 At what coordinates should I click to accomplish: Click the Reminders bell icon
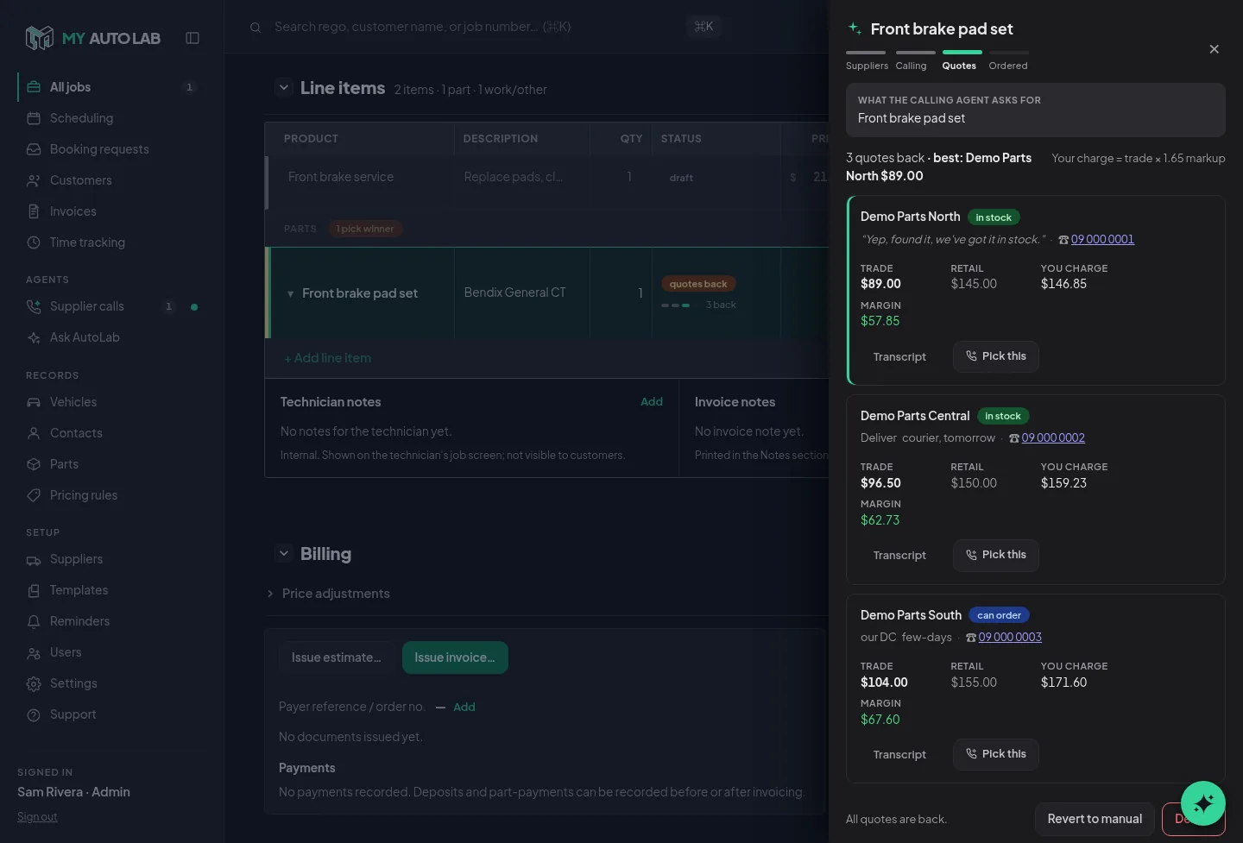click(34, 621)
